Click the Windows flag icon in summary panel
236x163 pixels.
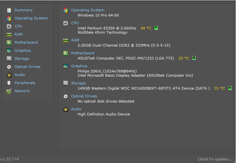pos(66,10)
